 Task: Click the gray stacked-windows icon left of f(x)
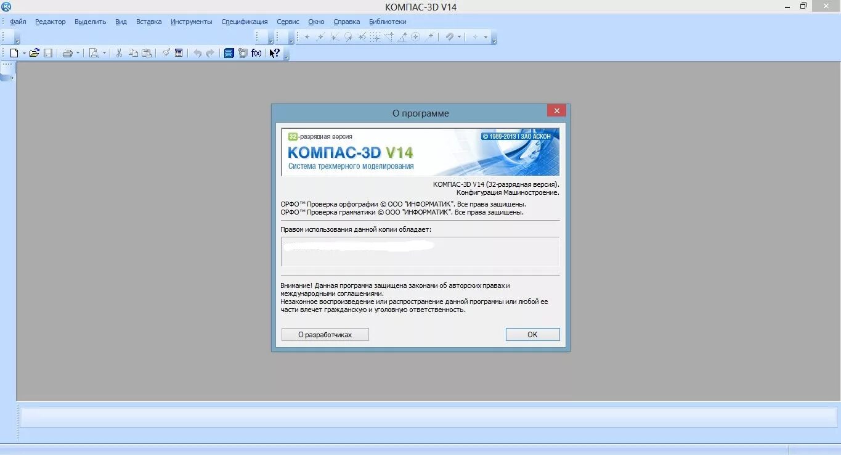click(x=243, y=53)
